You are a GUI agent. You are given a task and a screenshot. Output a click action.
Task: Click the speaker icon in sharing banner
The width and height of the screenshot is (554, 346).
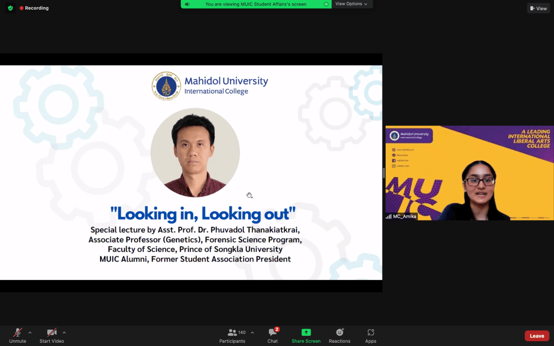click(x=187, y=4)
